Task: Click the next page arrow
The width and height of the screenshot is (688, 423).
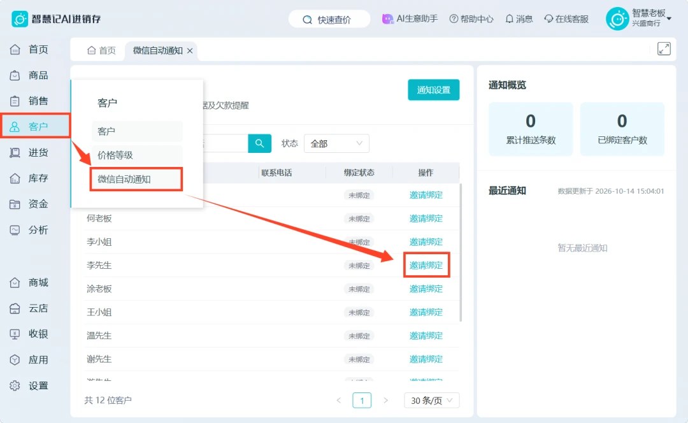Action: point(385,400)
